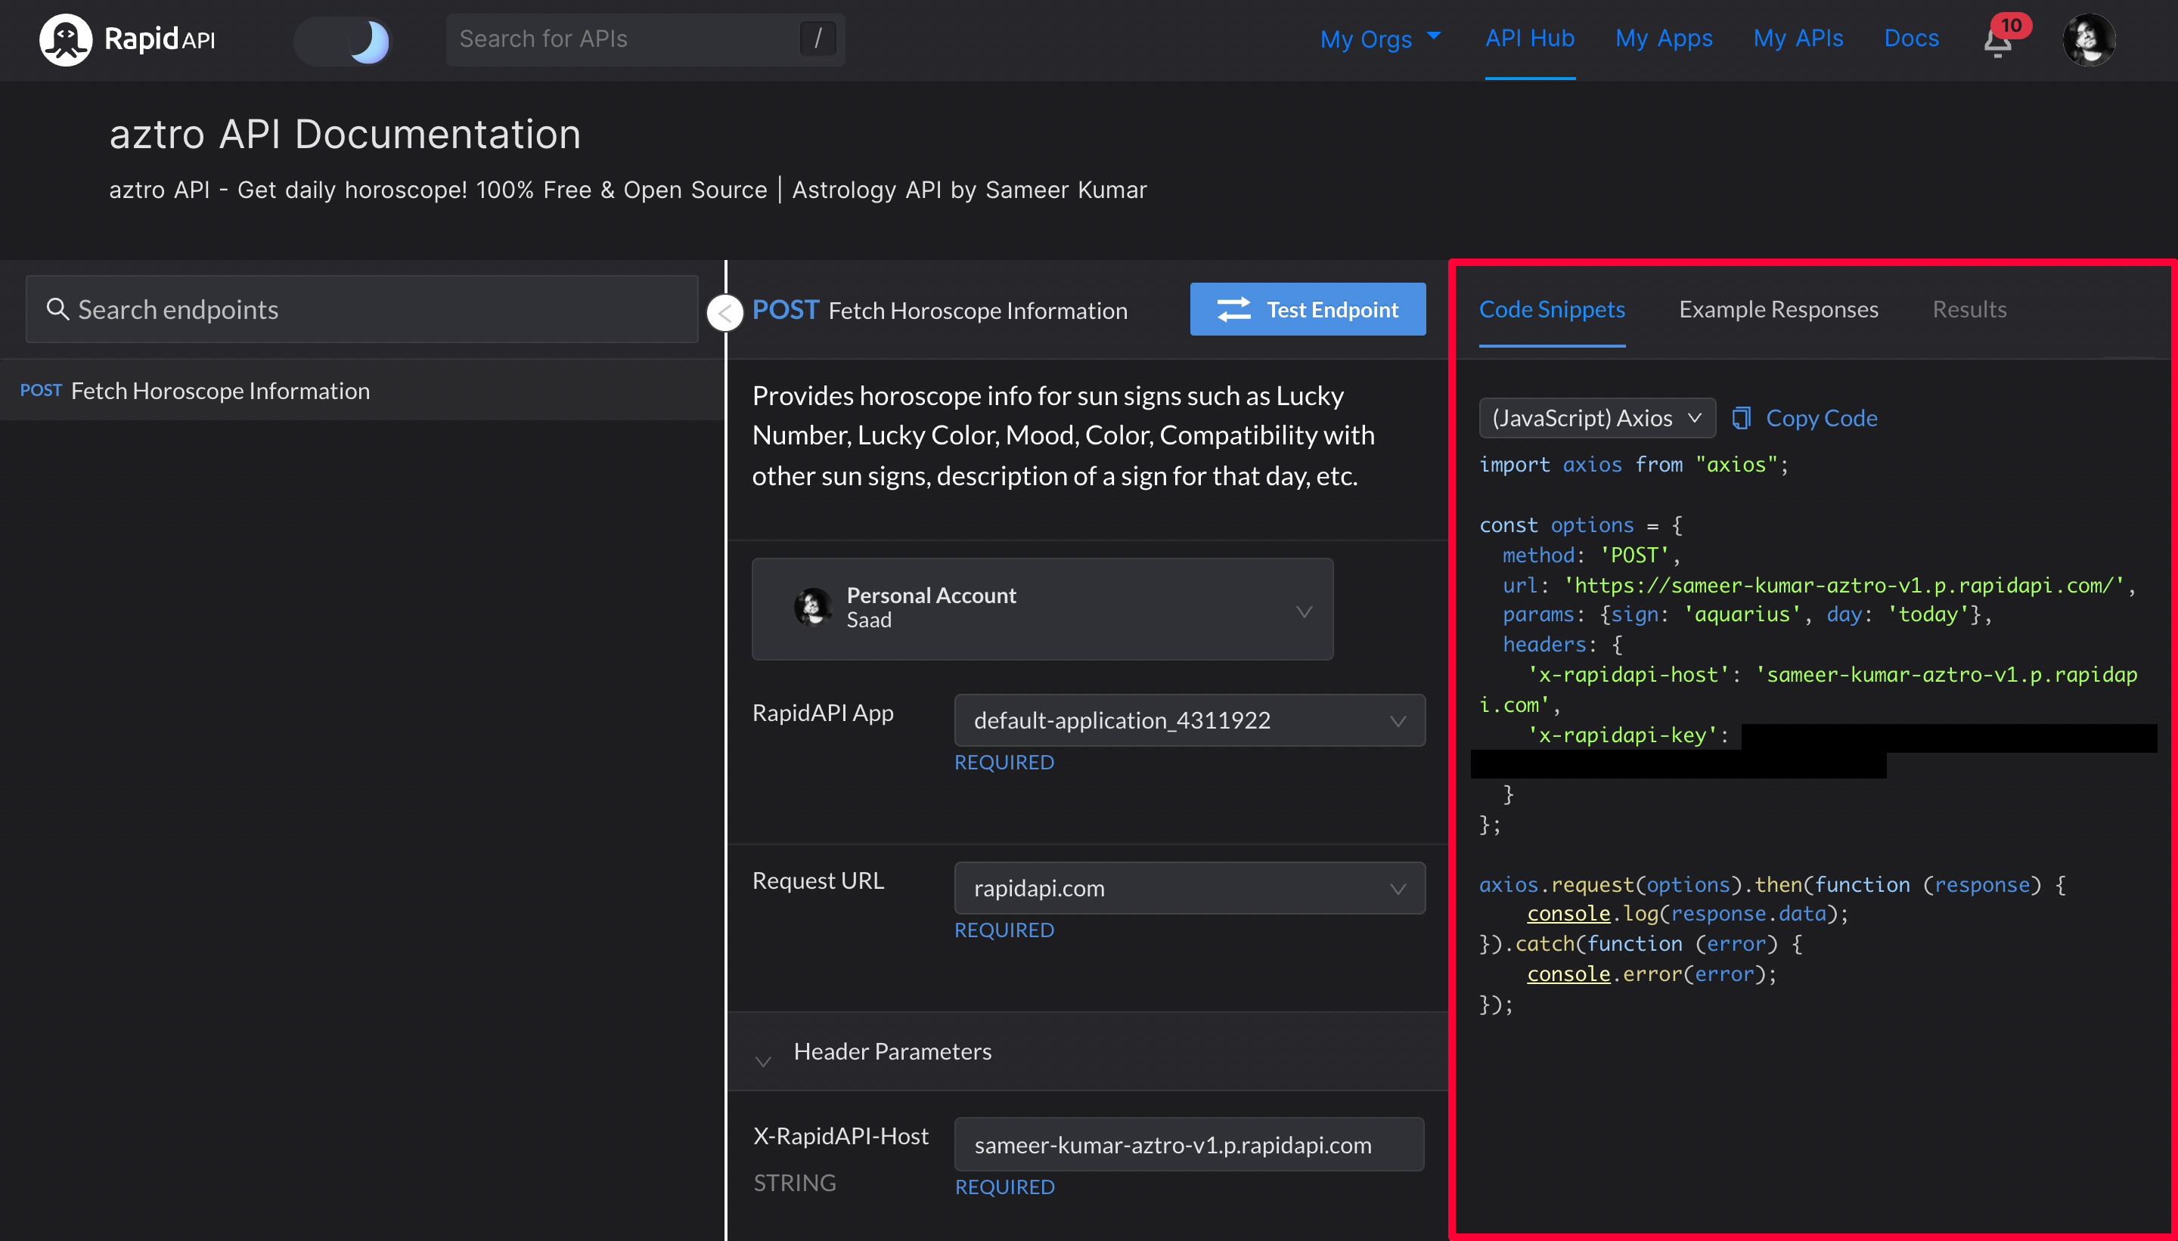Click the Personal Account avatar image
Screen dimensions: 2178x1241
[x=812, y=608]
